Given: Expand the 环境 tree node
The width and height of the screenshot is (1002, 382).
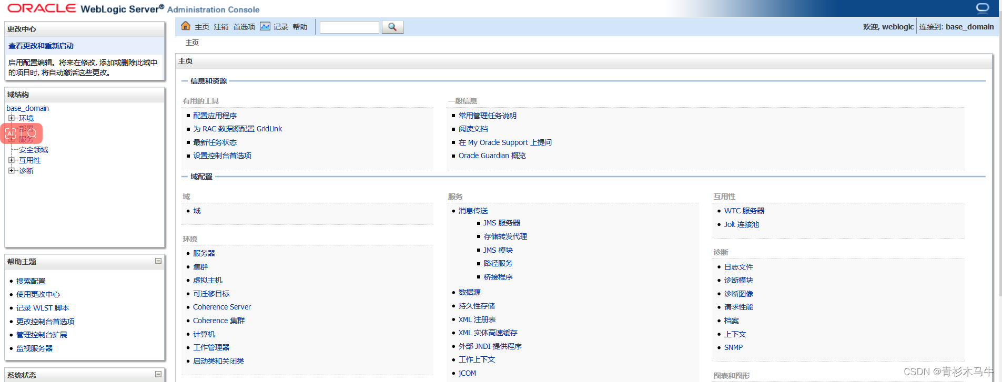Looking at the screenshot, I should coord(11,118).
